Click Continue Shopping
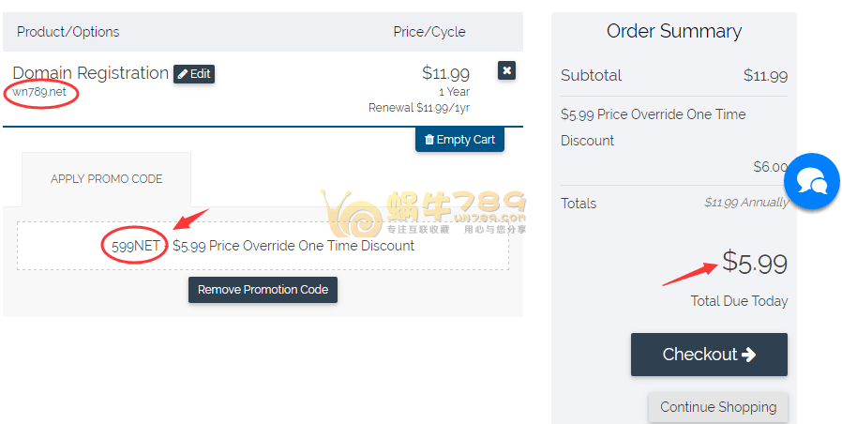 click(x=718, y=407)
